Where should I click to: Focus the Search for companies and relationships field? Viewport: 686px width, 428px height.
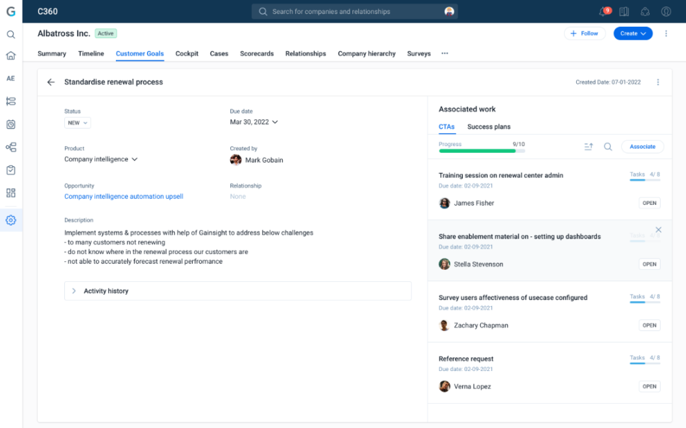[354, 12]
